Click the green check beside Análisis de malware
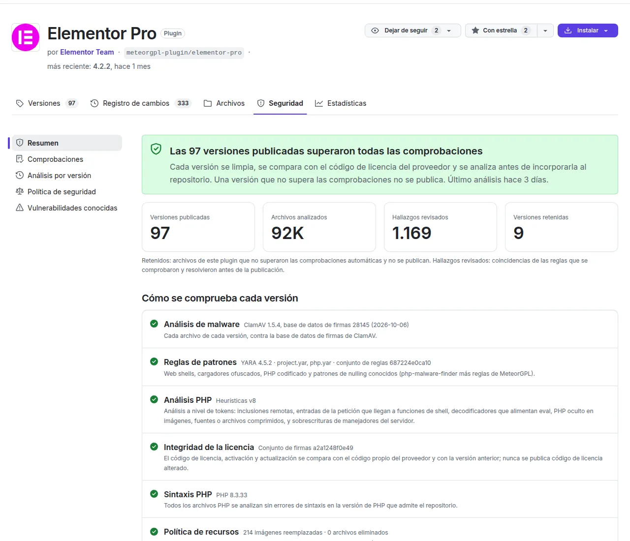The image size is (630, 541). (x=154, y=324)
